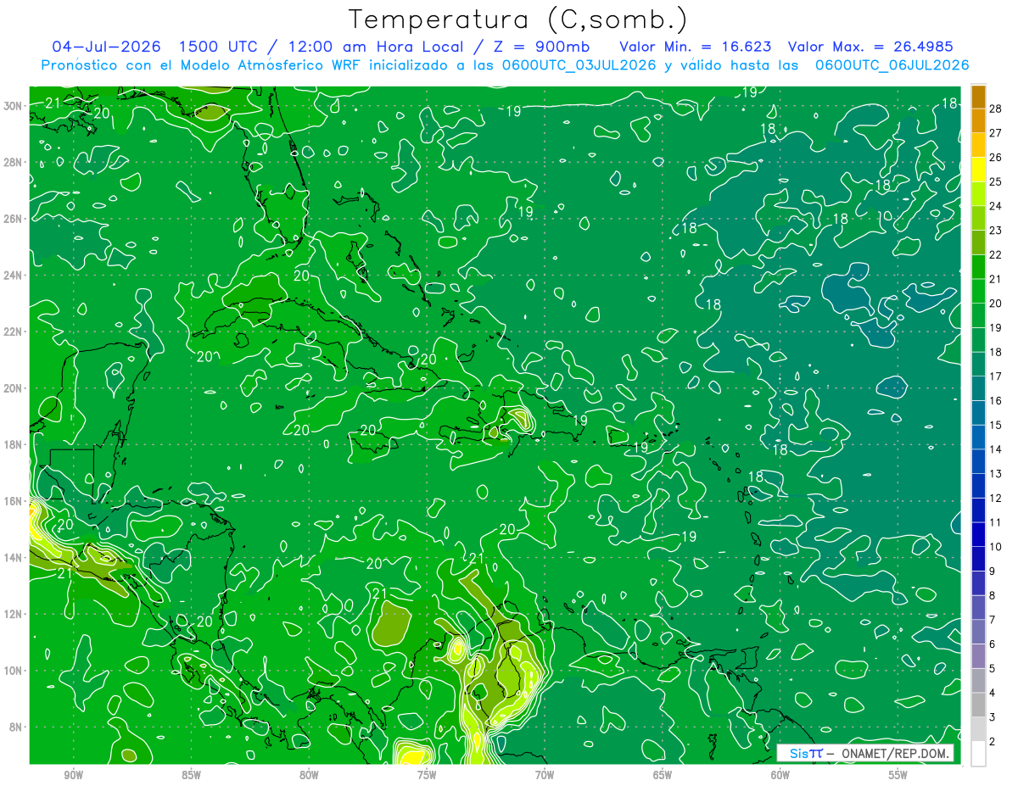Click the "2" label on the color scale
1018x786 pixels.
992,741
